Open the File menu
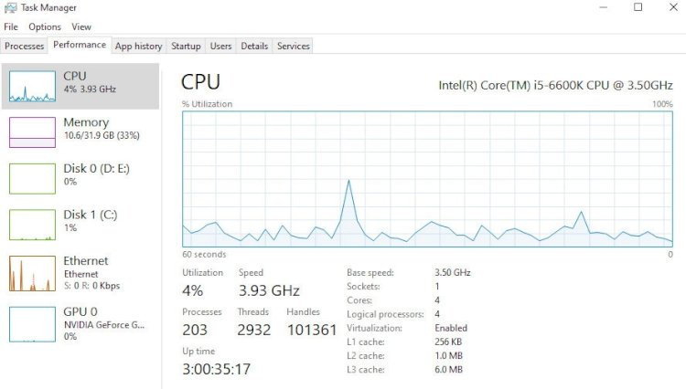 point(11,26)
